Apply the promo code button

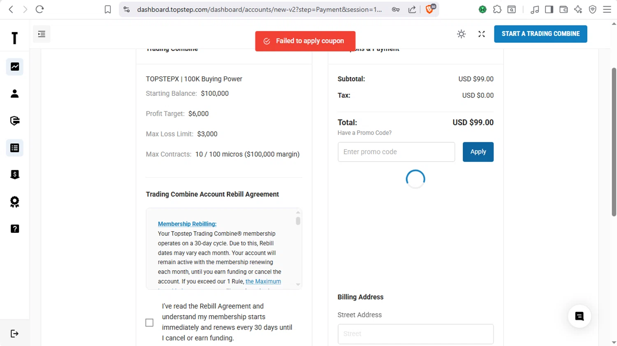click(478, 152)
